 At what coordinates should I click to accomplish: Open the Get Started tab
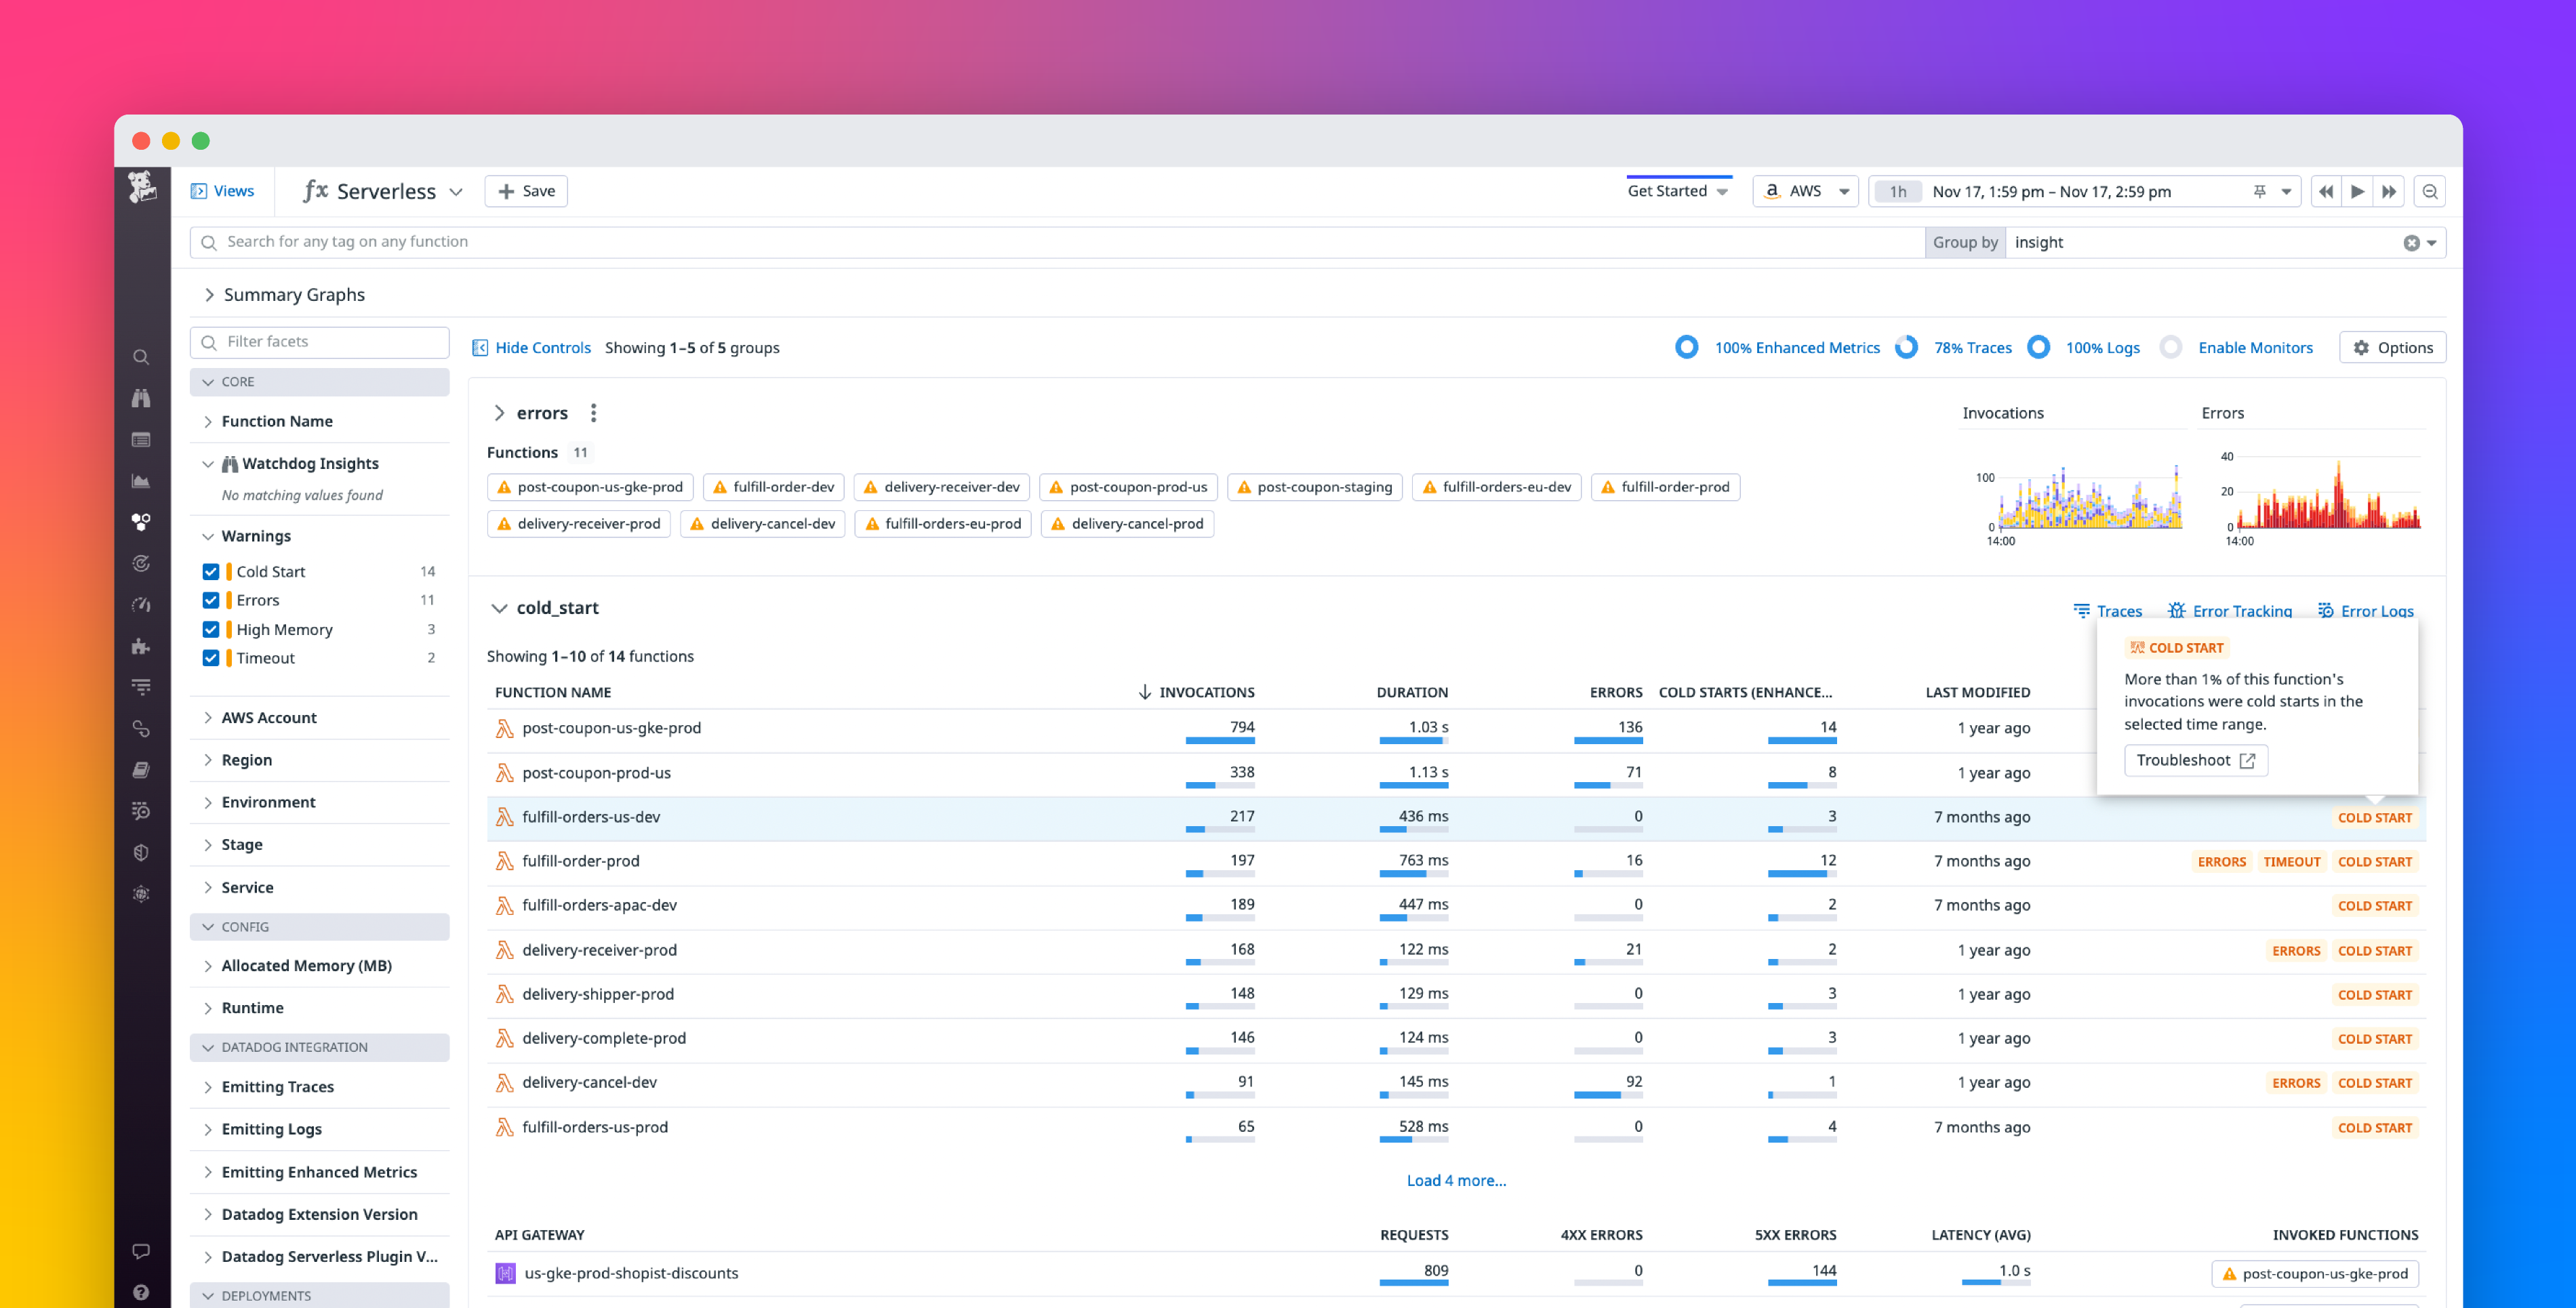[1669, 190]
